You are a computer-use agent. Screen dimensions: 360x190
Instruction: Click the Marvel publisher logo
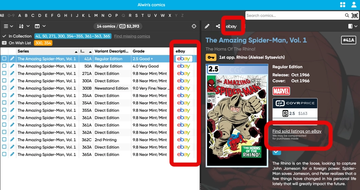coord(281,91)
